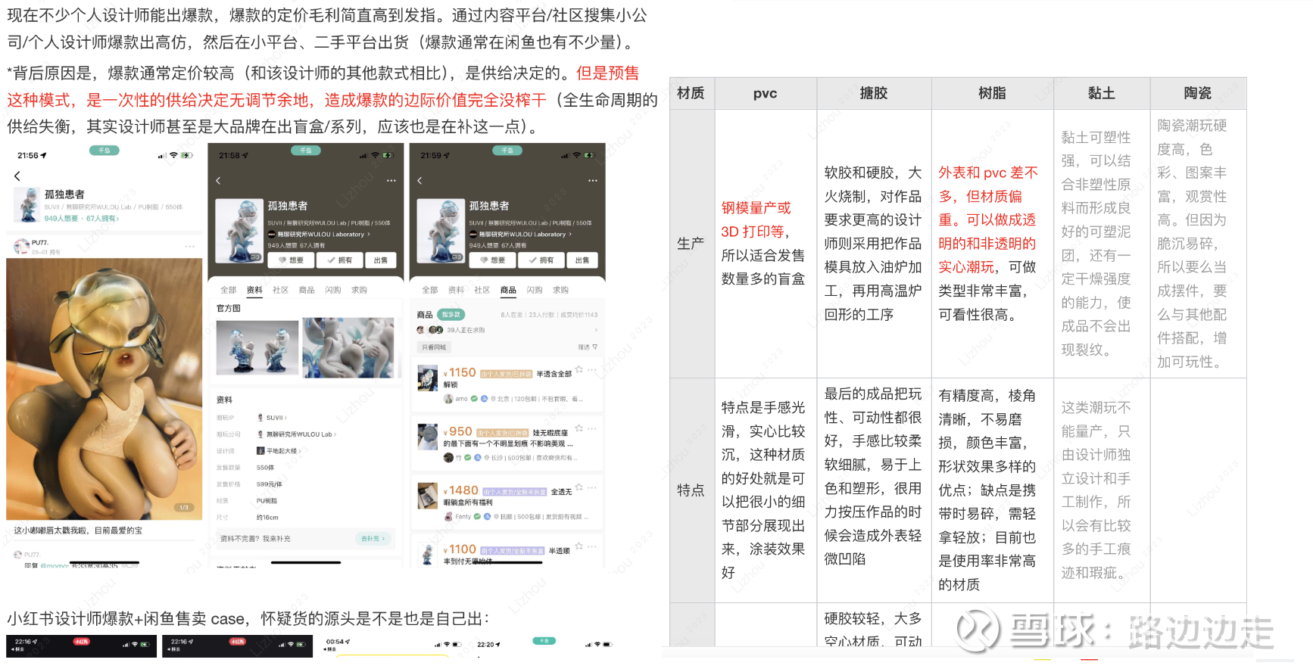Open ¥1150 半透含全部 listing
The height and width of the screenshot is (672, 1313).
pos(507,384)
